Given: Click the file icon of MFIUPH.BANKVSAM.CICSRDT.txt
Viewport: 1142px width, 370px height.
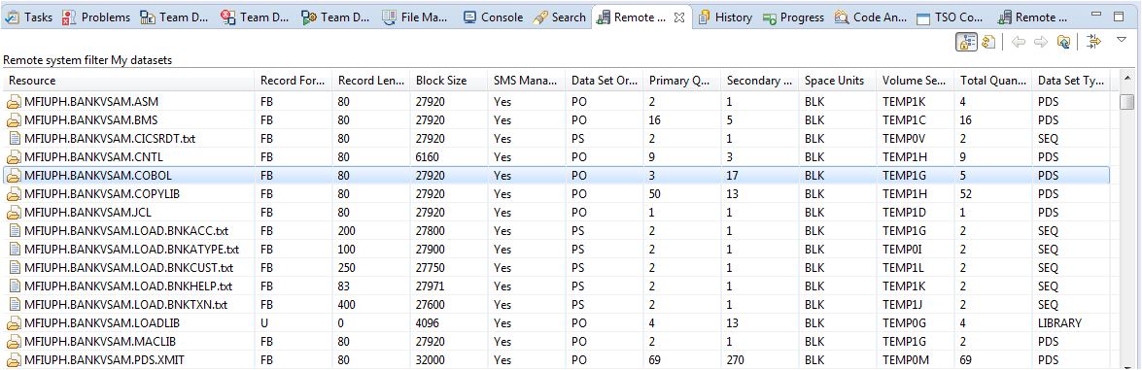Looking at the screenshot, I should 14,138.
